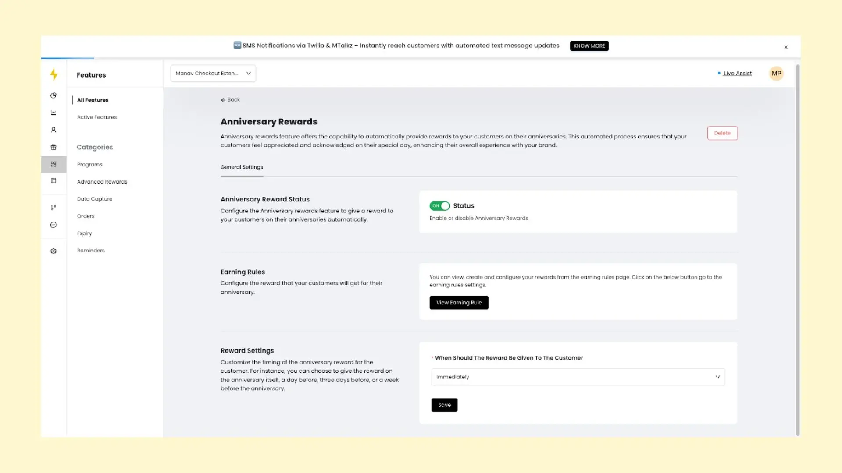This screenshot has height=473, width=842.
Task: Click the View Earning Rule button
Action: [x=459, y=303]
